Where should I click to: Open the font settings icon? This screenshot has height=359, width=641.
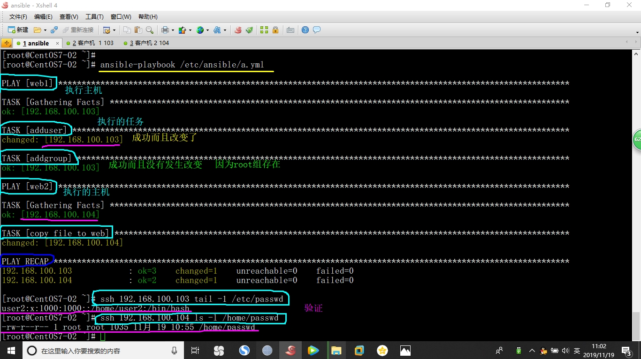tap(217, 30)
